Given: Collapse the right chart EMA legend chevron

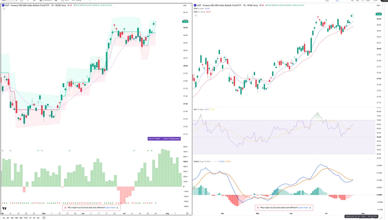Looking at the screenshot, I should [x=196, y=15].
